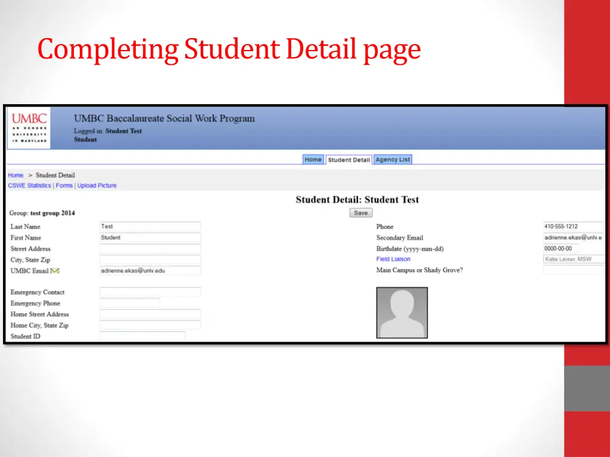Click the UMBC Email envelope icon
610x457 pixels.
55,271
